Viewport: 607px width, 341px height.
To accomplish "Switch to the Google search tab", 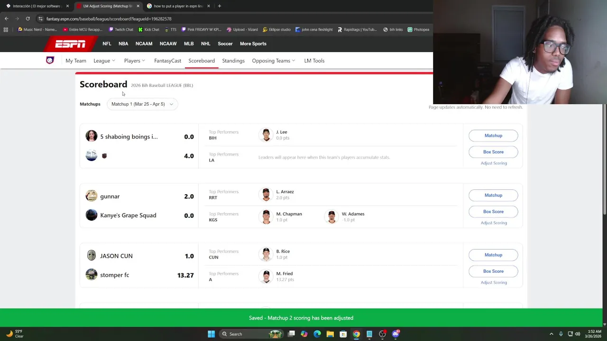I will pyautogui.click(x=178, y=6).
